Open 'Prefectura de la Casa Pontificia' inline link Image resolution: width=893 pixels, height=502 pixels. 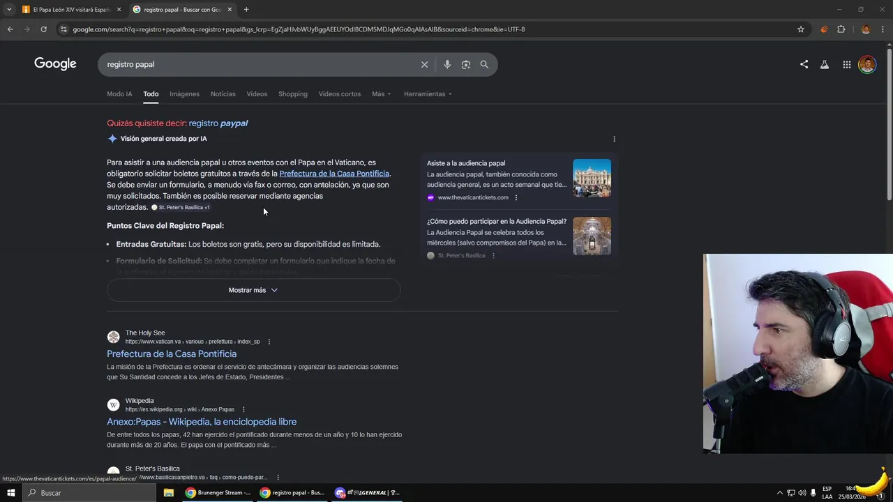(x=334, y=174)
